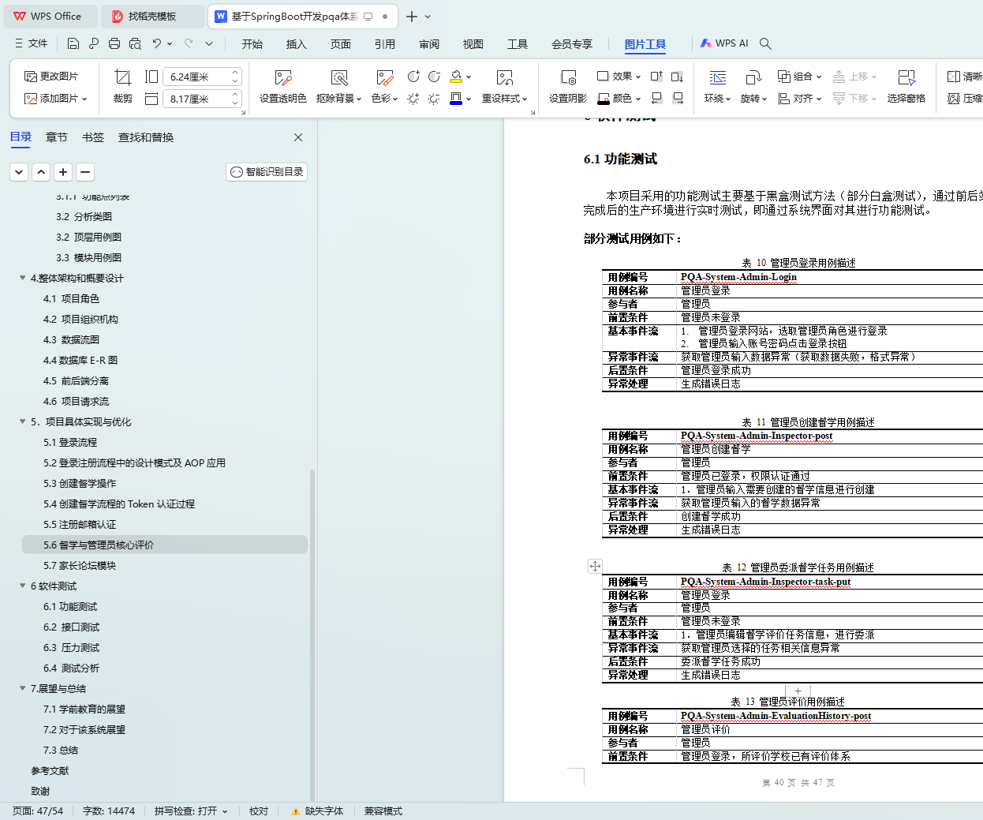Nudge shadow up icon
Image resolution: width=983 pixels, height=820 pixels.
656,77
